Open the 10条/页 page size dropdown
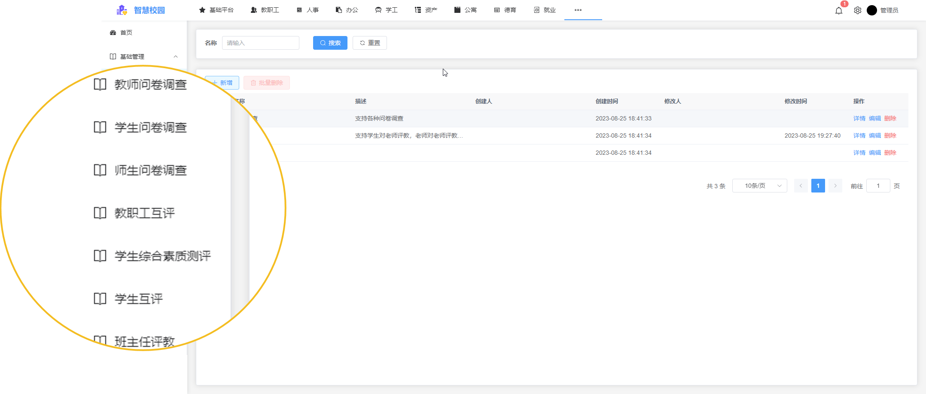Viewport: 926px width, 394px height. [759, 185]
